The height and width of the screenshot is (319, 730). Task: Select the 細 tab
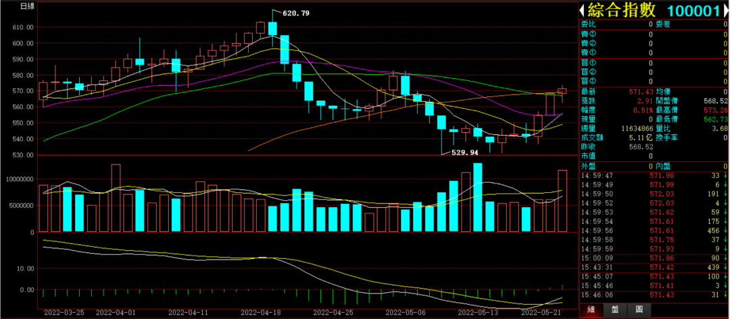click(591, 310)
